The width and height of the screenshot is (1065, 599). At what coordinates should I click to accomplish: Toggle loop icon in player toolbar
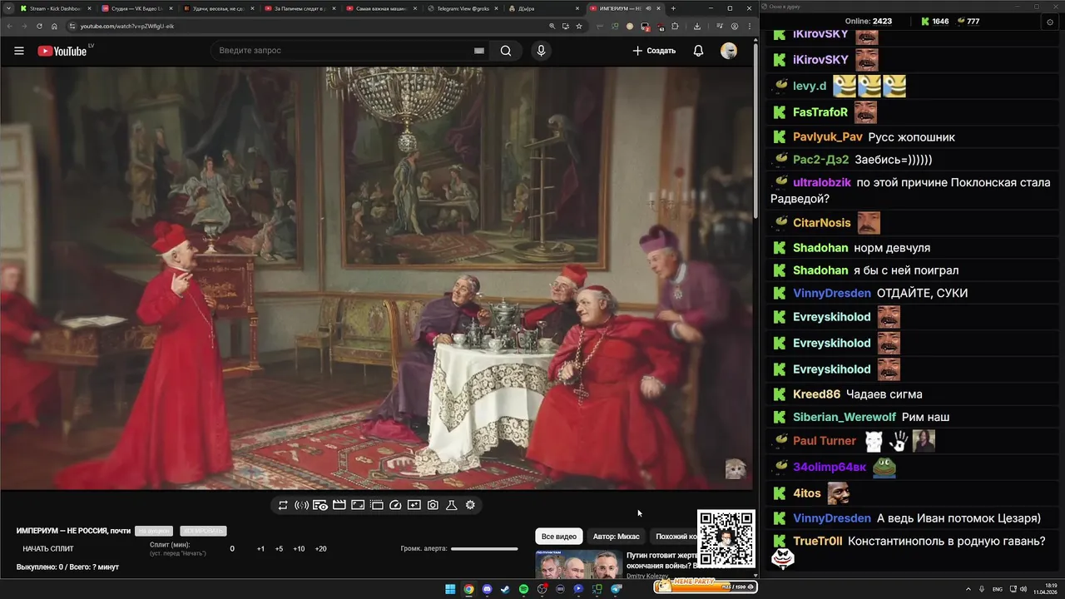pyautogui.click(x=283, y=505)
